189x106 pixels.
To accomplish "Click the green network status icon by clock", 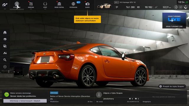I will click(187, 2).
